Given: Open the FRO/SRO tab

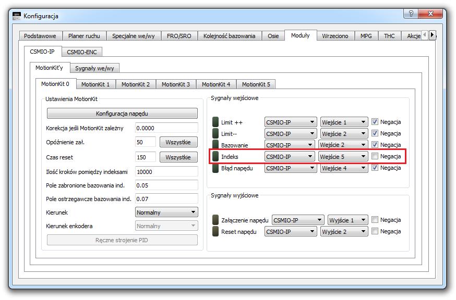Looking at the screenshot, I should 179,36.
